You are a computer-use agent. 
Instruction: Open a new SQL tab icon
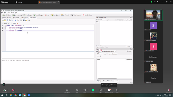(x=3, y=20)
